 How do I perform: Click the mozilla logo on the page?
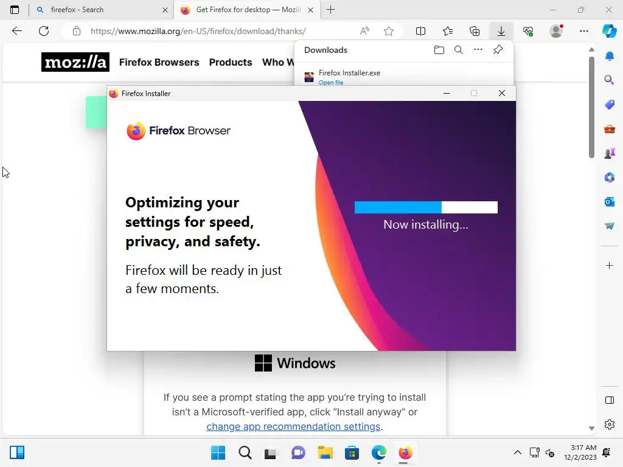click(x=75, y=62)
